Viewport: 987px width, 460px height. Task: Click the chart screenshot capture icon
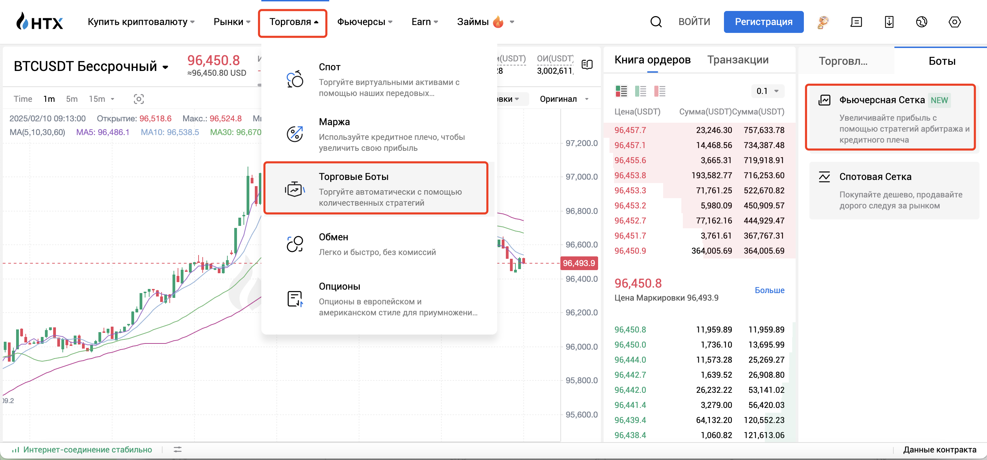139,99
